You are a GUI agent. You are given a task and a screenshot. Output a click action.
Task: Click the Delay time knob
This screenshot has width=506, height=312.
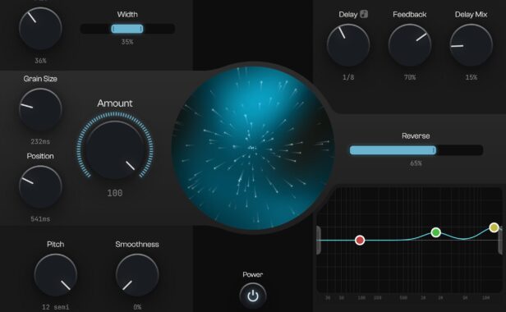pyautogui.click(x=348, y=45)
